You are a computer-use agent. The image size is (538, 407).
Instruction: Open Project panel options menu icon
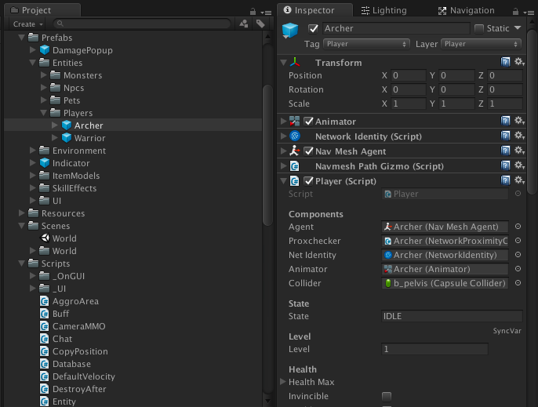pyautogui.click(x=267, y=13)
